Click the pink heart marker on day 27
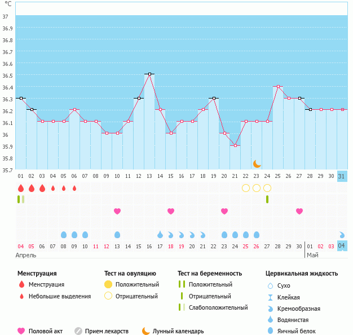The height and width of the screenshot is (335, 353). (299, 211)
